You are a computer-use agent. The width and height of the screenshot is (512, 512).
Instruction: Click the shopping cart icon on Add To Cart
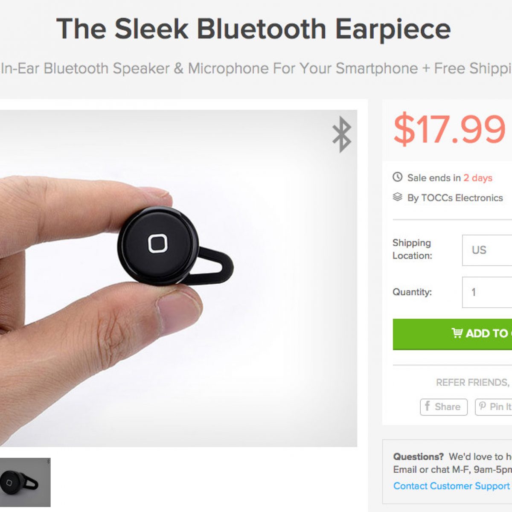pyautogui.click(x=457, y=333)
